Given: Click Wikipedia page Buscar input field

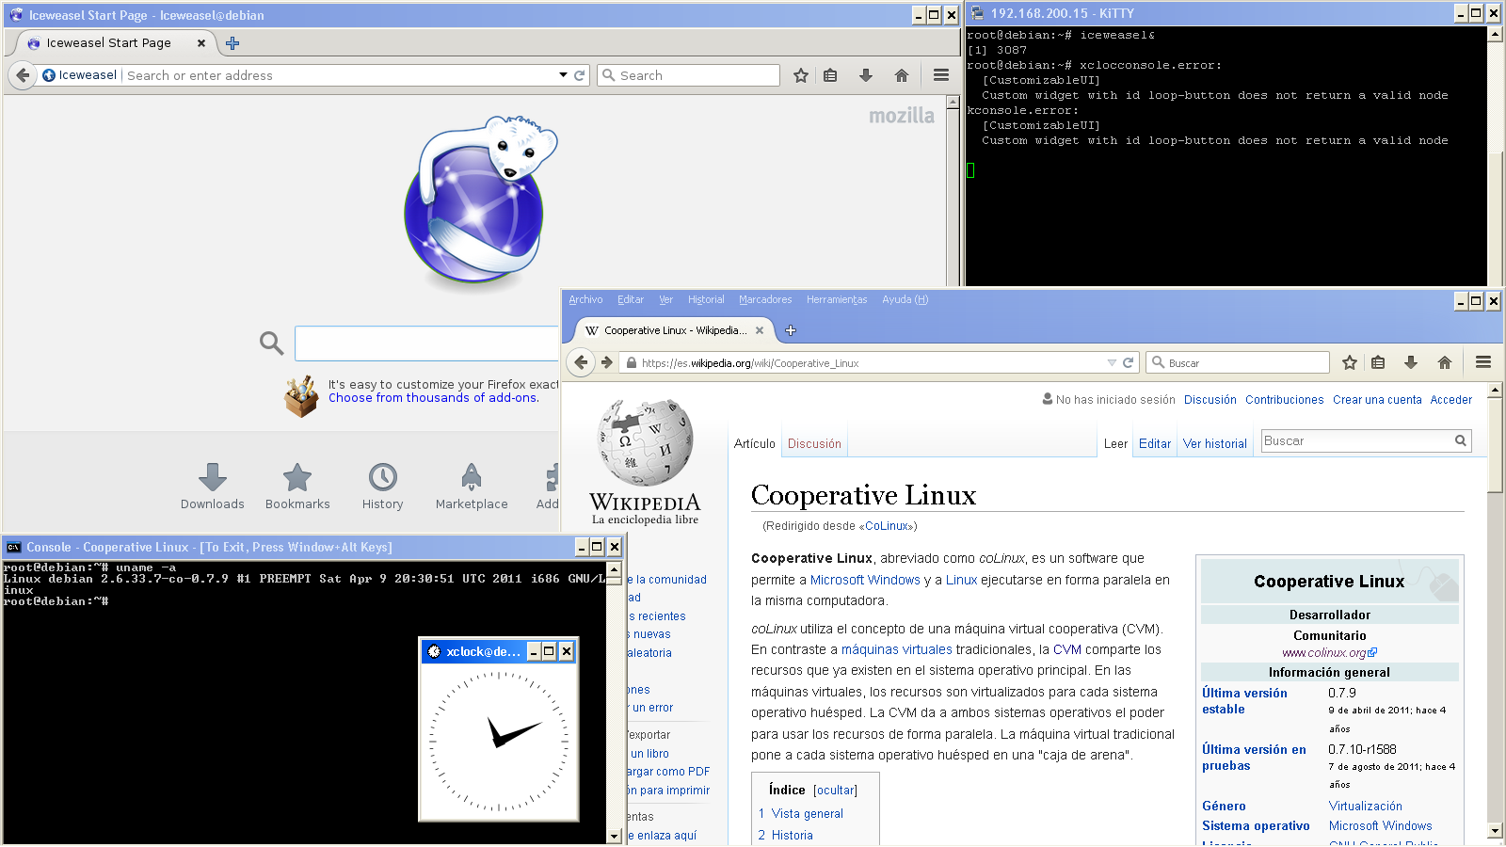Looking at the screenshot, I should (1356, 440).
